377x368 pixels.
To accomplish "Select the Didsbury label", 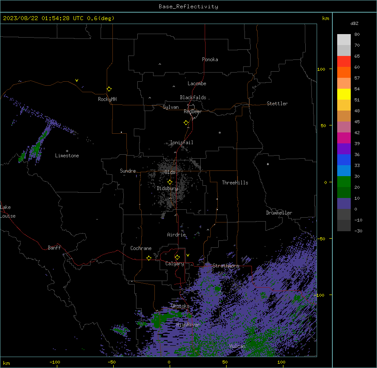I will pos(167,188).
